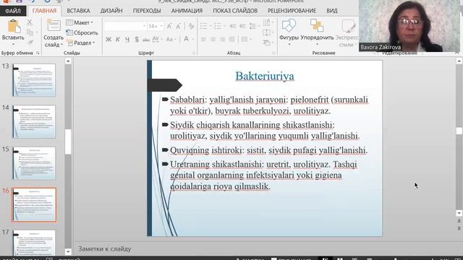Click thumbnail panel scroll down arrow
The image size is (463, 260).
tap(68, 252)
